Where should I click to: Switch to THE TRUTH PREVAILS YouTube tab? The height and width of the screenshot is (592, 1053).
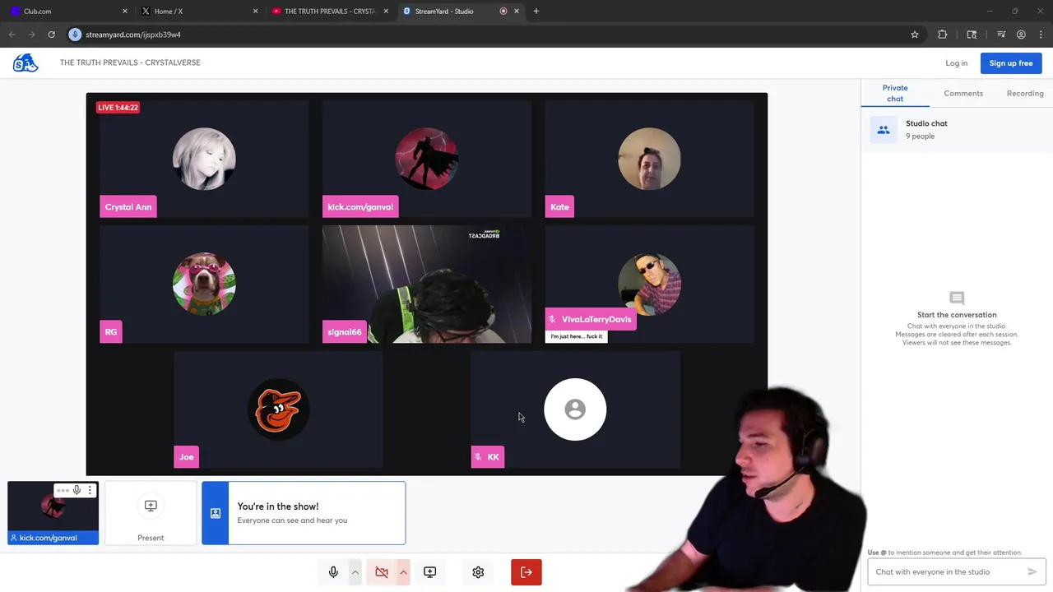click(x=329, y=12)
